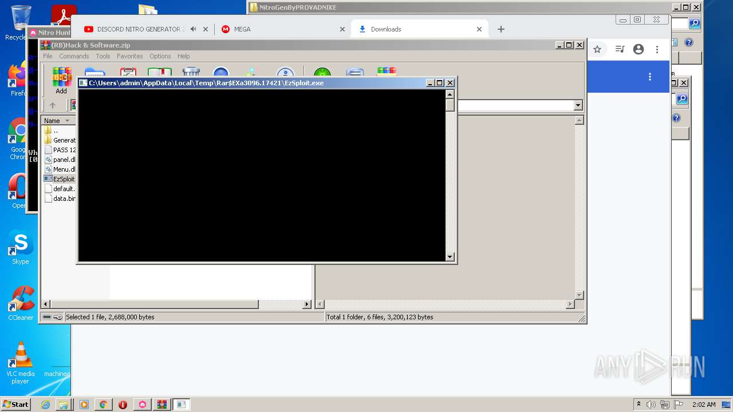Switch to WinRAR taskbar button
Screen dimensions: 733x412
(x=161, y=405)
